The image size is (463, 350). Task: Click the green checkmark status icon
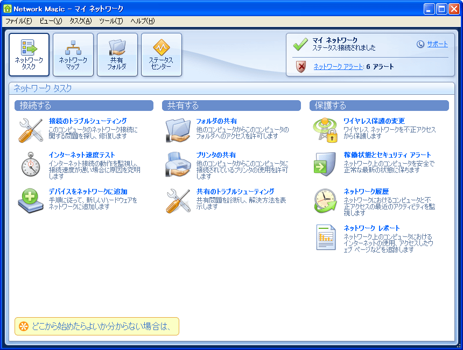pos(300,44)
